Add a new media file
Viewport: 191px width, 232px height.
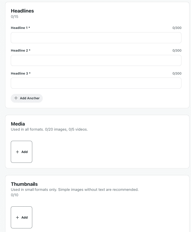tap(22, 152)
